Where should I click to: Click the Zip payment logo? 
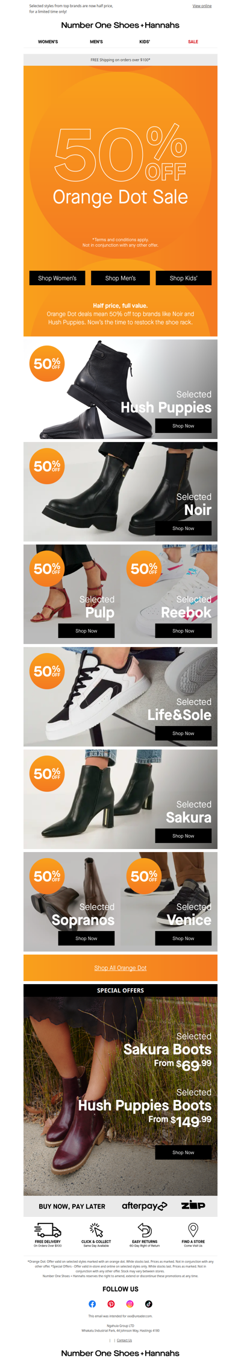193,1205
